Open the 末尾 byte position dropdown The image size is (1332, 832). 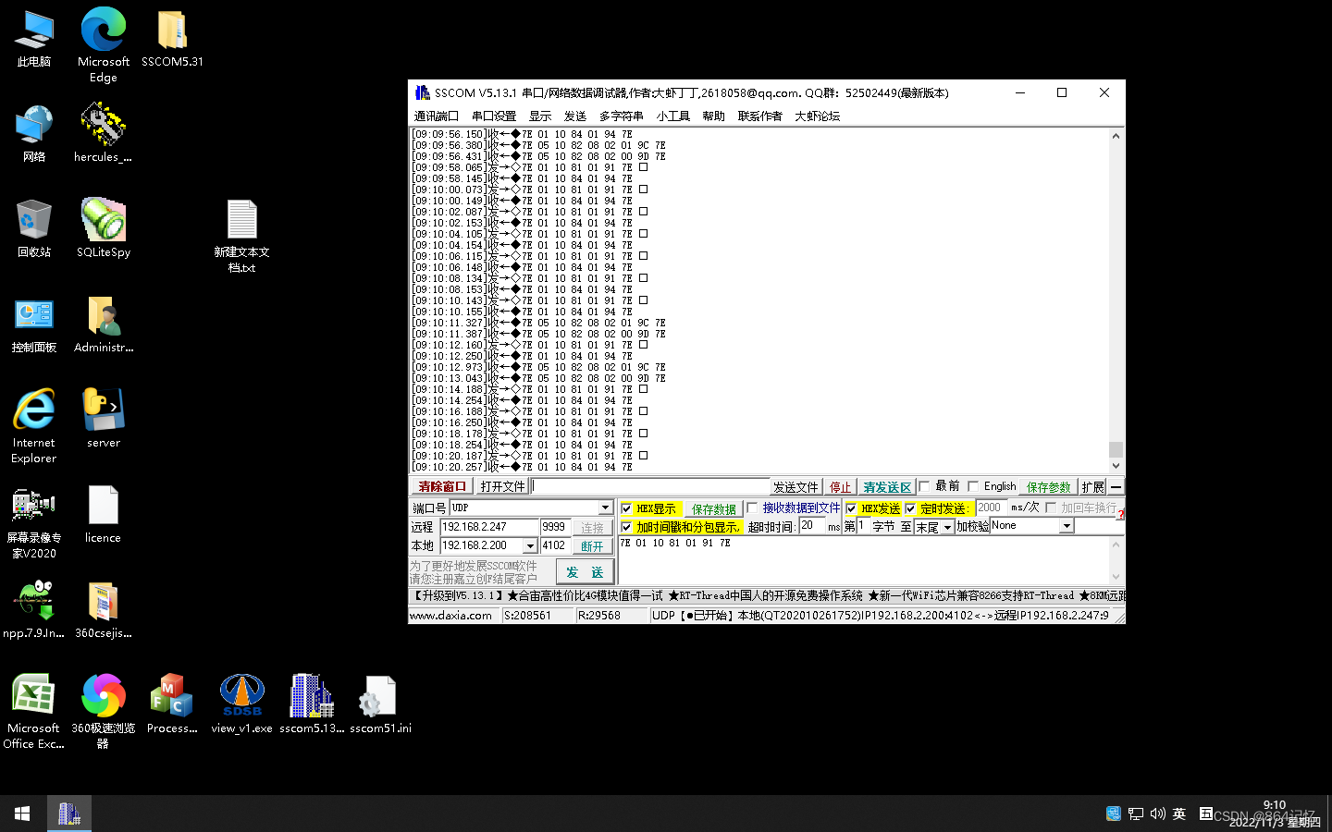click(947, 527)
